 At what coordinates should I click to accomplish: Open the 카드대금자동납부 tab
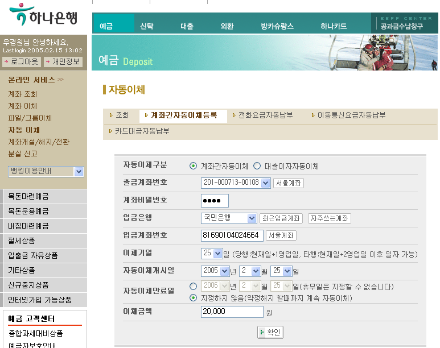click(x=142, y=131)
